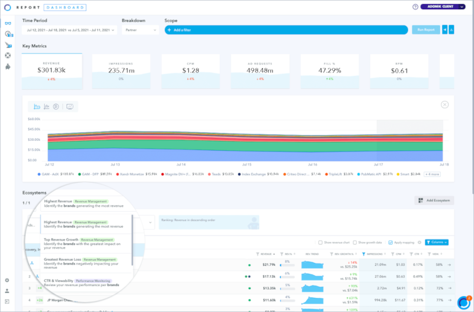This screenshot has width=474, height=312.
Task: Click the filter icon on Impressions column
Action: pos(363,254)
